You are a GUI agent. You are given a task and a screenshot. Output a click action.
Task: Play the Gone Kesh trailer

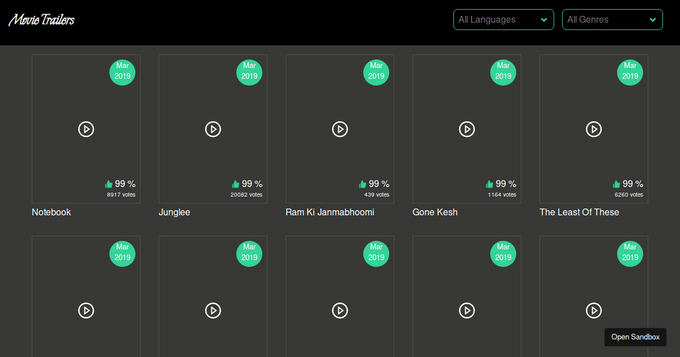(x=467, y=129)
